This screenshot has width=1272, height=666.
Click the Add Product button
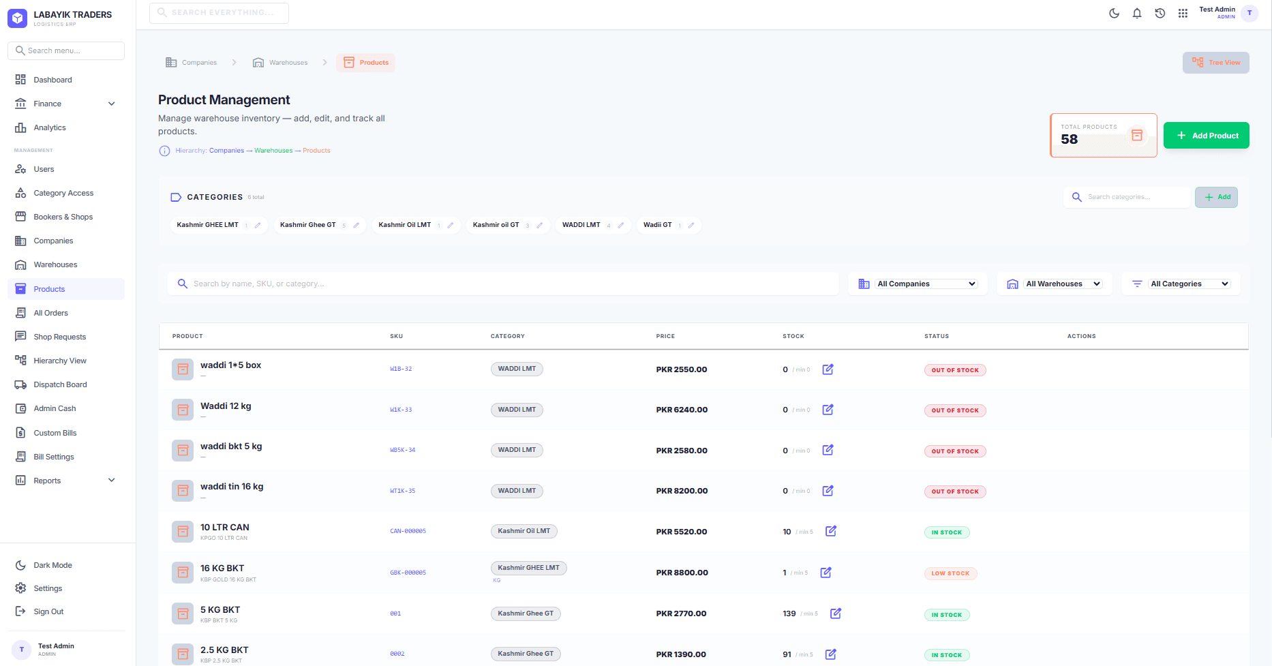coord(1206,135)
